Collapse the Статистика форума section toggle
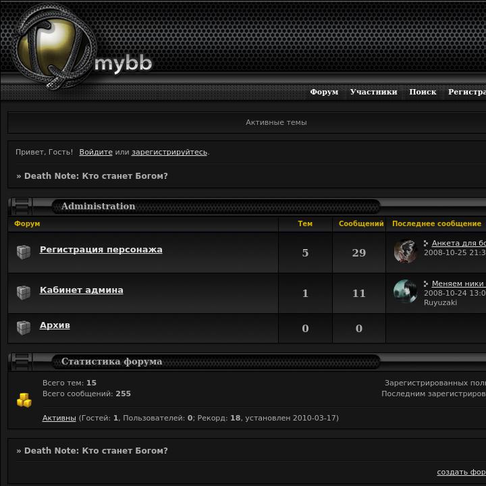 tap(20, 361)
